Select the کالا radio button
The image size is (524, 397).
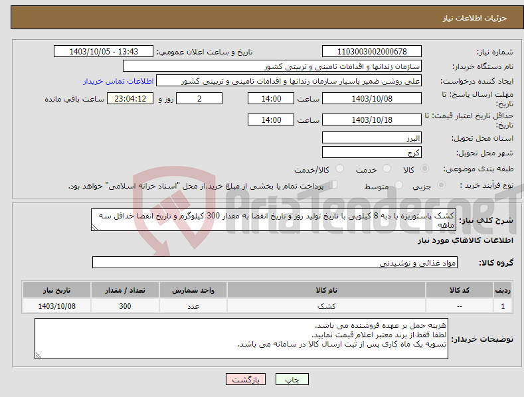point(425,169)
